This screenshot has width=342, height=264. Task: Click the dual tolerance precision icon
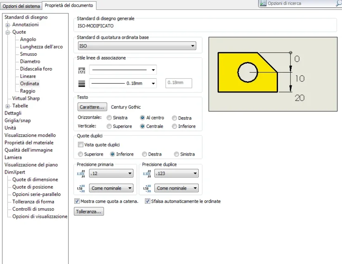point(147,189)
